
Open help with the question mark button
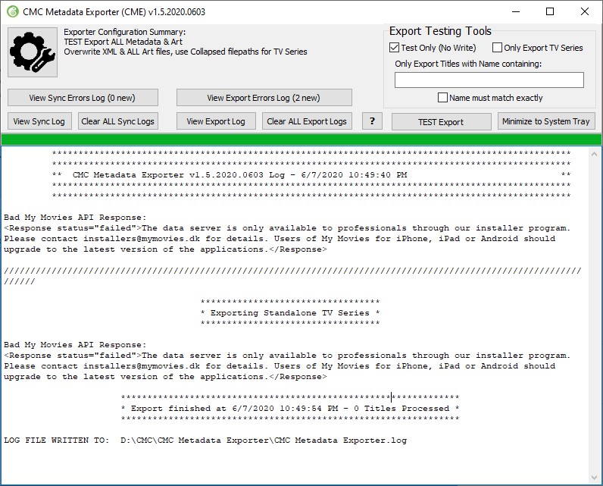click(x=372, y=121)
